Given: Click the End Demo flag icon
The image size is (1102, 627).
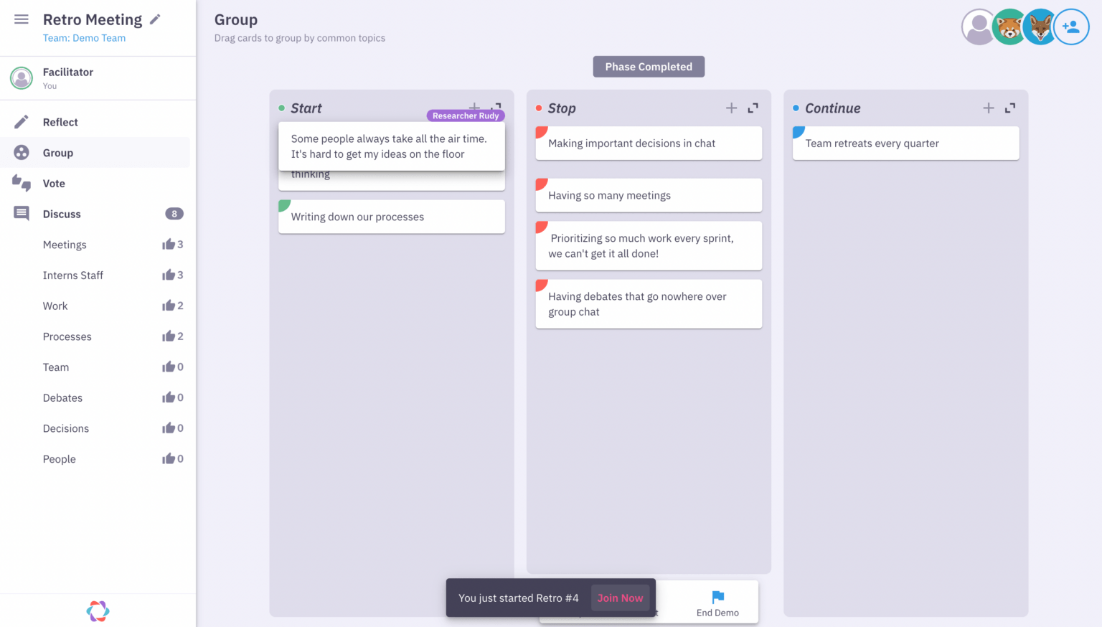Looking at the screenshot, I should click(717, 598).
